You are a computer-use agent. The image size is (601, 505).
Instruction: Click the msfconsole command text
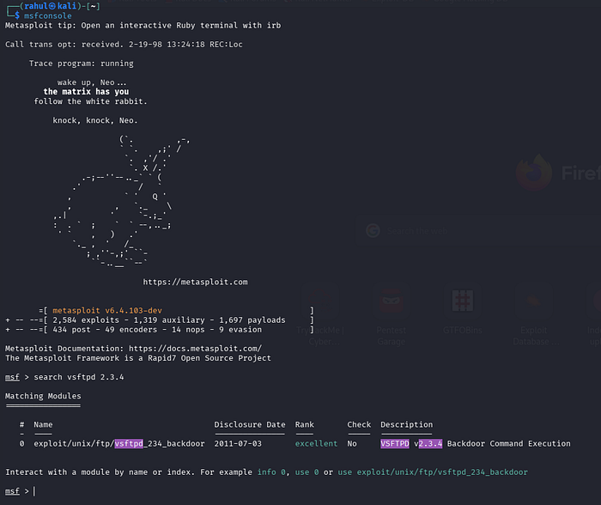[x=47, y=15]
